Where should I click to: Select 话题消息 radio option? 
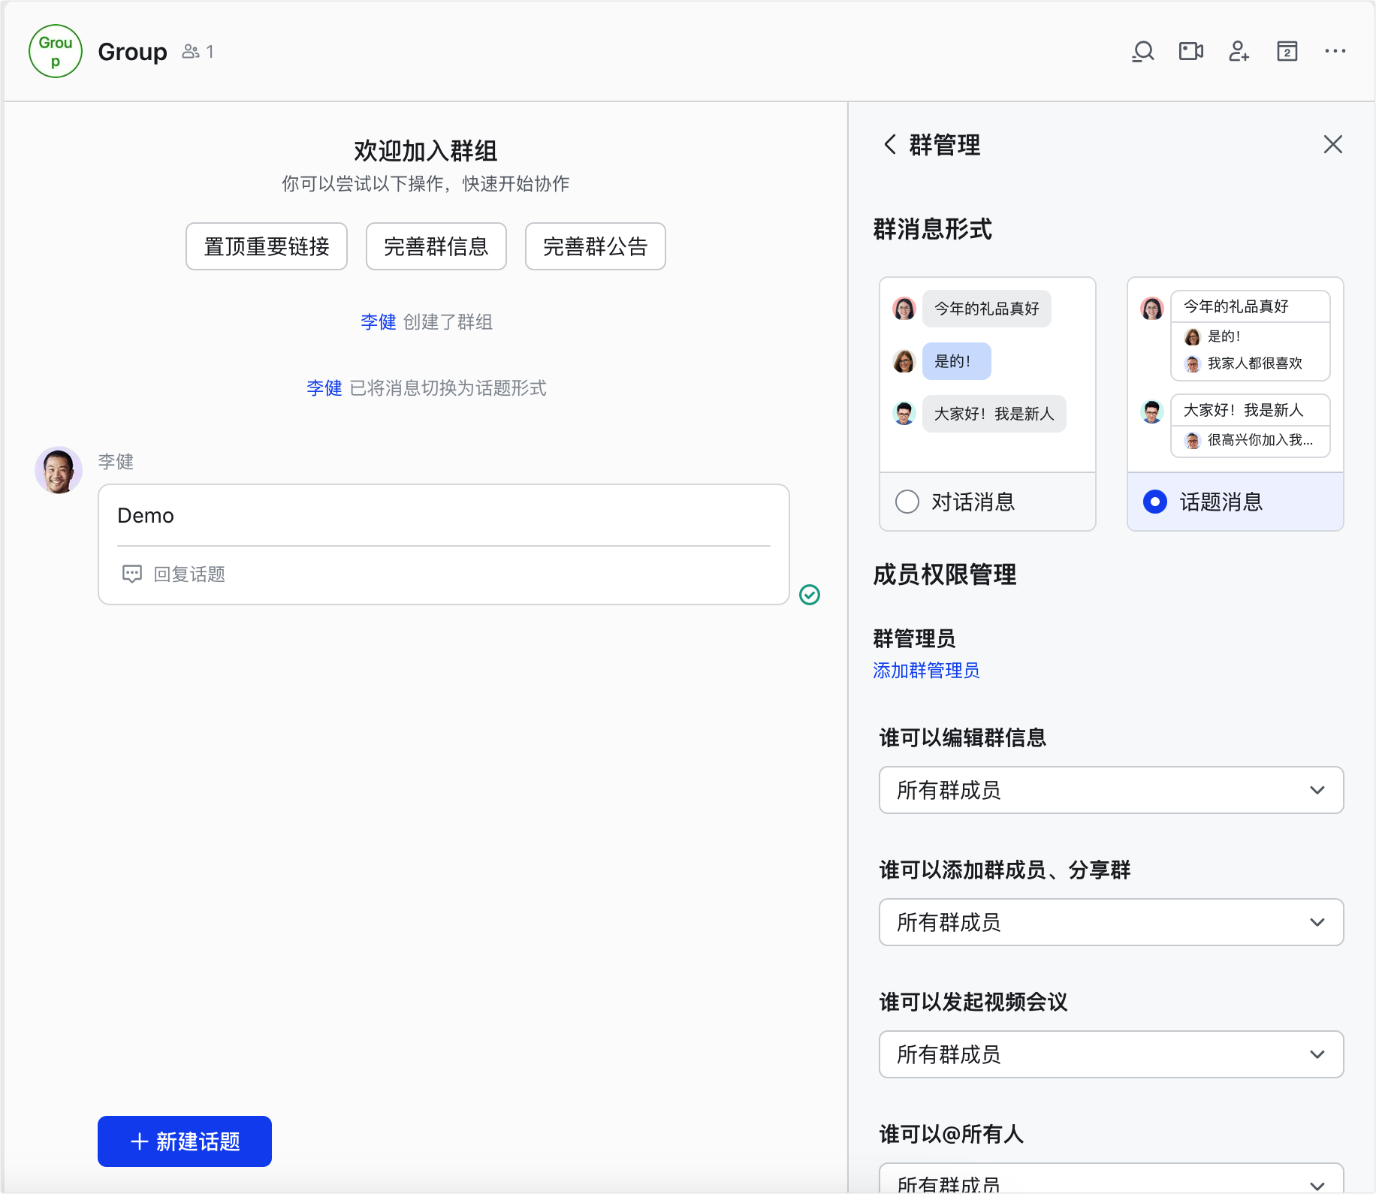coord(1155,502)
